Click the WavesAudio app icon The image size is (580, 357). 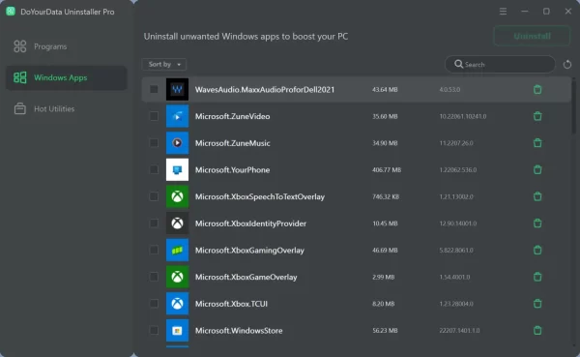pos(177,89)
